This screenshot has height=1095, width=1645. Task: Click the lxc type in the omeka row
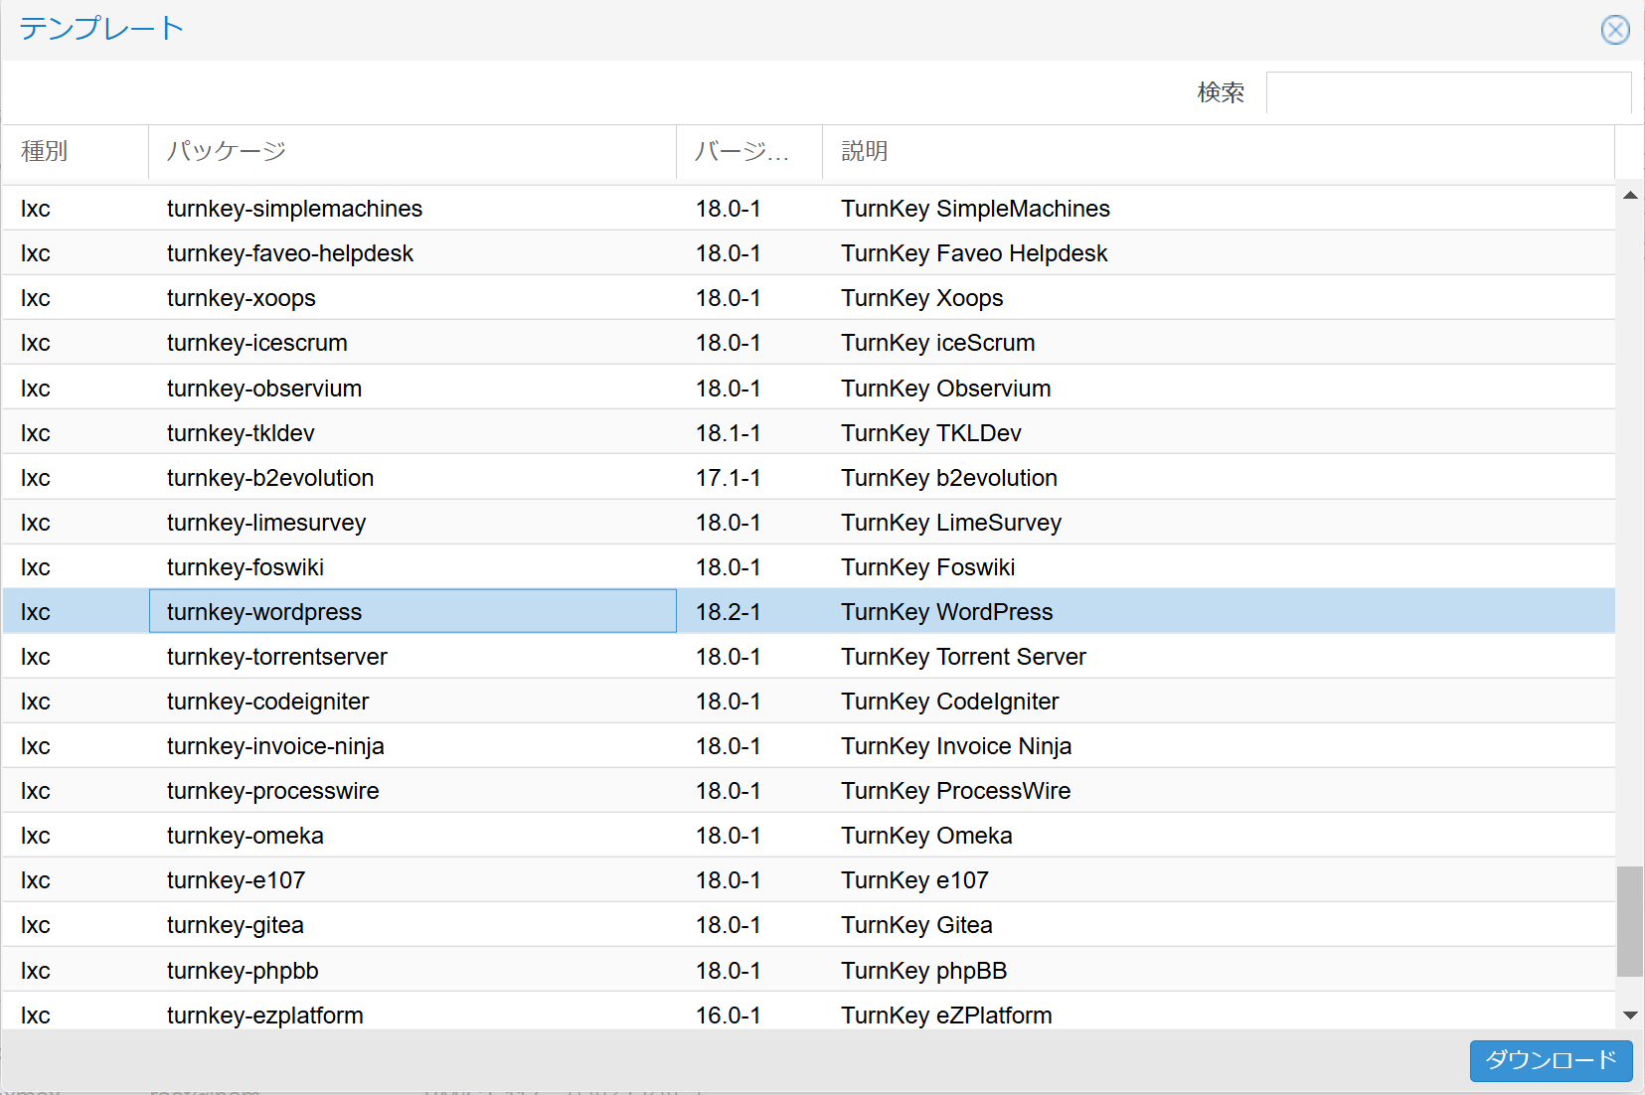[36, 836]
